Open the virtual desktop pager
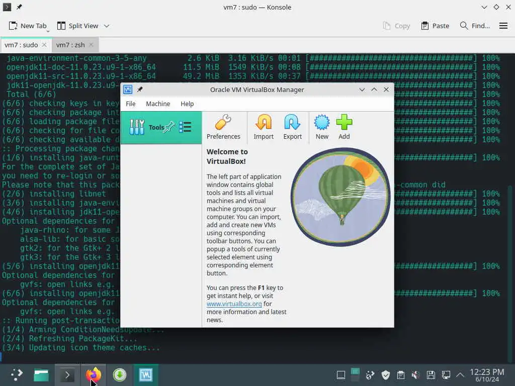 [x=355, y=375]
